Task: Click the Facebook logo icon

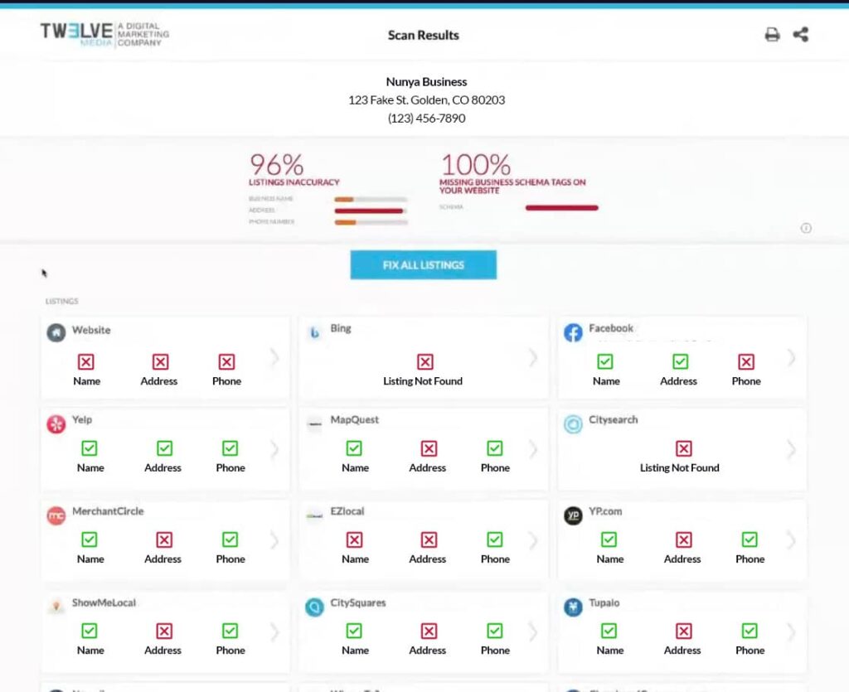Action: point(573,332)
